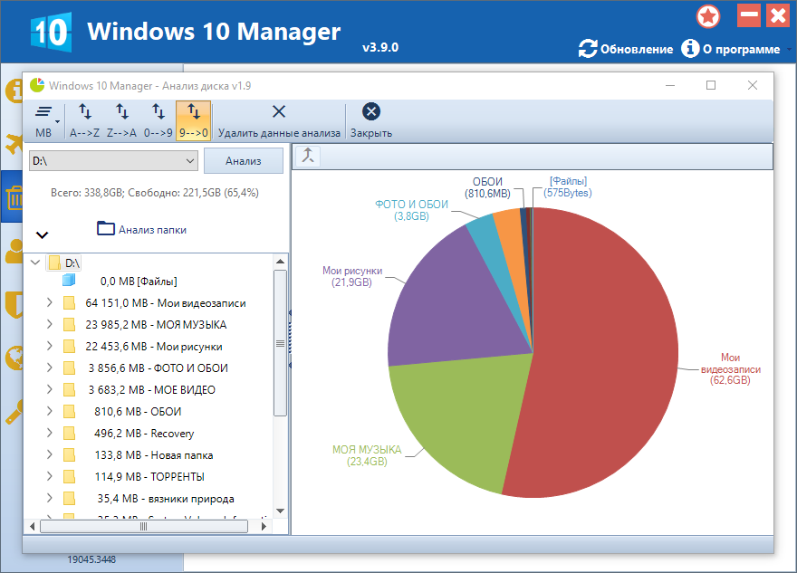Click Обновление in main window header
Image resolution: width=797 pixels, height=573 pixels.
[x=626, y=49]
